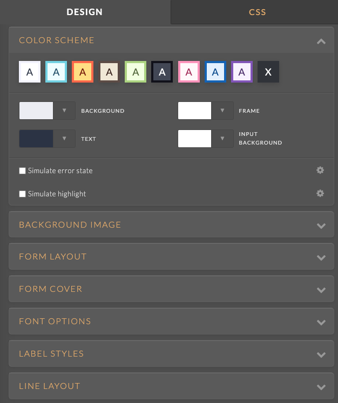
Task: Open settings gear for Simulate error state
Action: click(320, 170)
